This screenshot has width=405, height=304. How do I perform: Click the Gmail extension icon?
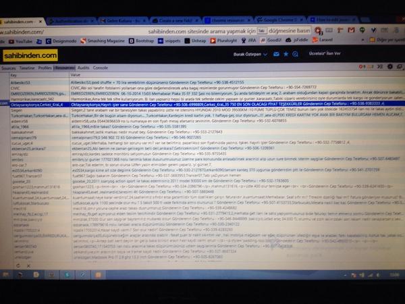[x=351, y=30]
